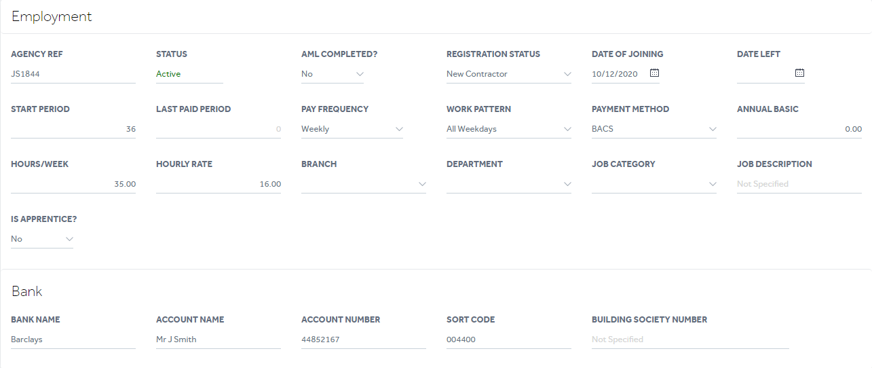Toggle the Is Apprentice dropdown
Screen dimensions: 872x368
[42, 239]
